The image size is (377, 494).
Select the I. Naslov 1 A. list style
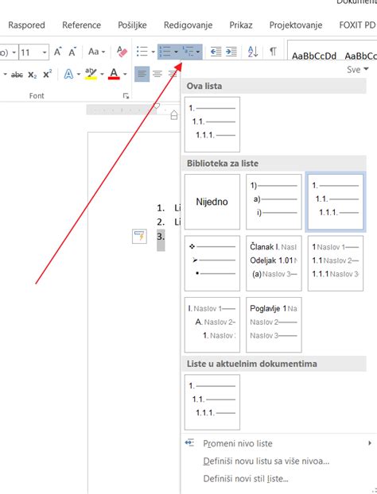pos(212,325)
